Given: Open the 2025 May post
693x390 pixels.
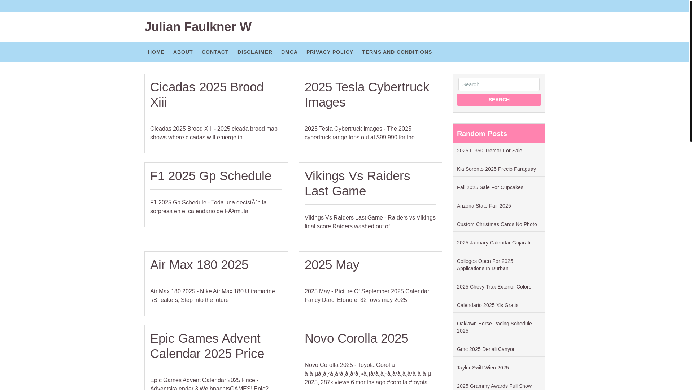Looking at the screenshot, I should tap(332, 265).
